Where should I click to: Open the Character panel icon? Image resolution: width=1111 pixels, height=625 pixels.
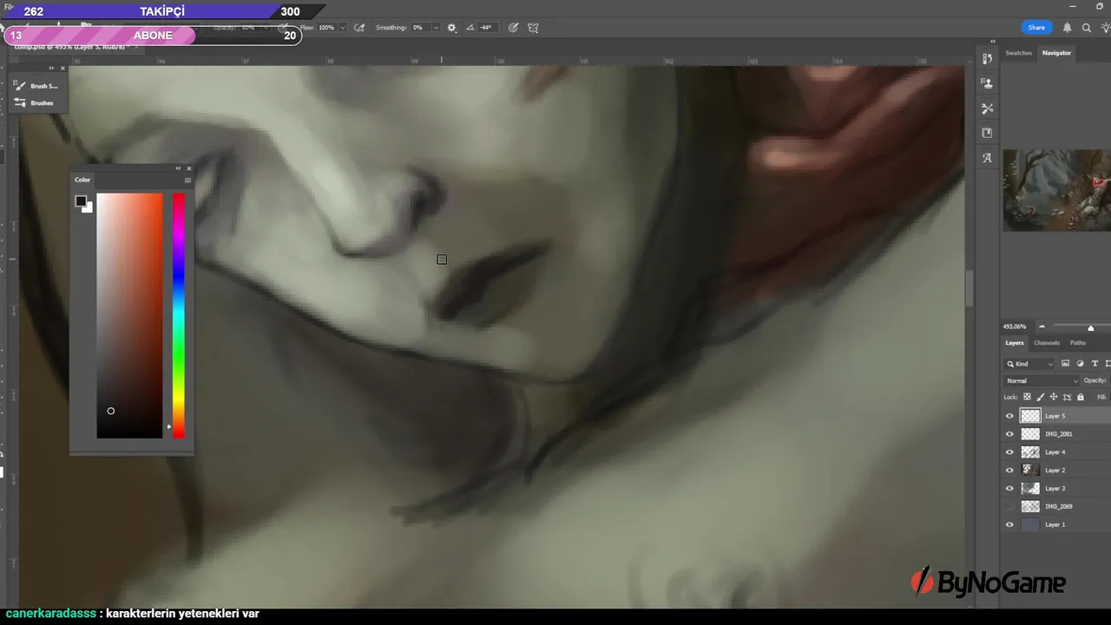point(987,158)
